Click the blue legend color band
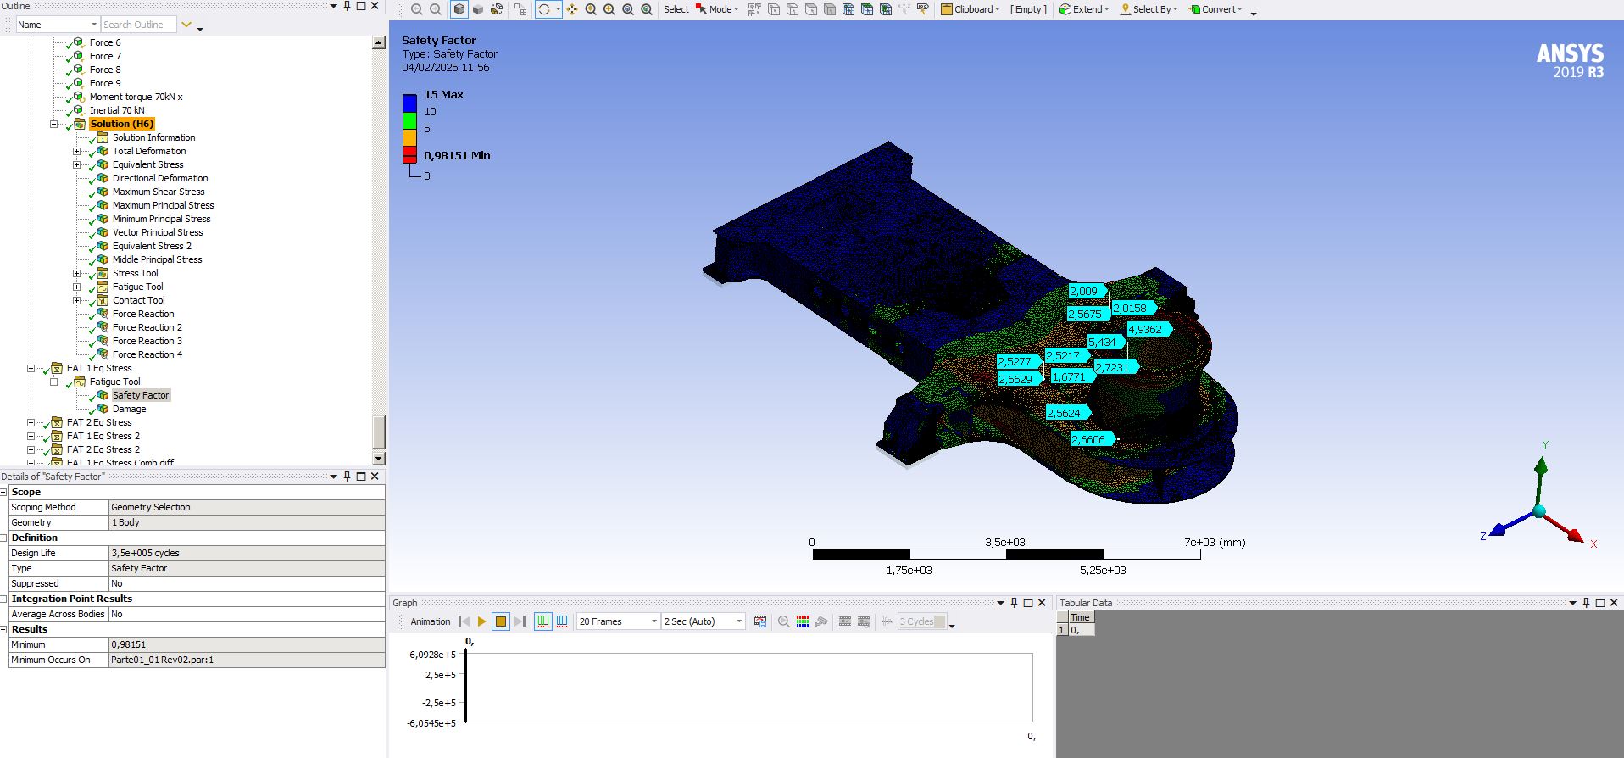The width and height of the screenshot is (1624, 758). tap(409, 103)
